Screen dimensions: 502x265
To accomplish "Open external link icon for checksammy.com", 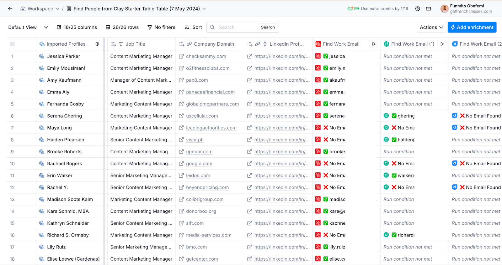I will pyautogui.click(x=181, y=56).
